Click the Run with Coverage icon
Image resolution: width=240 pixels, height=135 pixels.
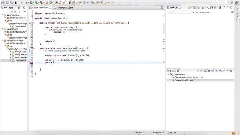(x=36, y=3)
